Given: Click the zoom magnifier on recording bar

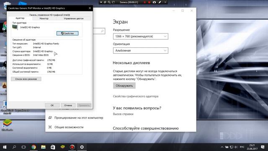Looking at the screenshot, I should pyautogui.click(x=109, y=2).
